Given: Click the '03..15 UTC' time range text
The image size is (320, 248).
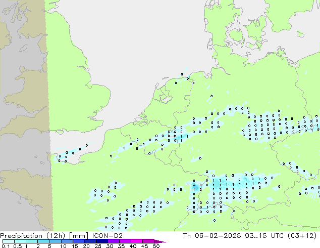Looking at the screenshot, I should (264, 236).
